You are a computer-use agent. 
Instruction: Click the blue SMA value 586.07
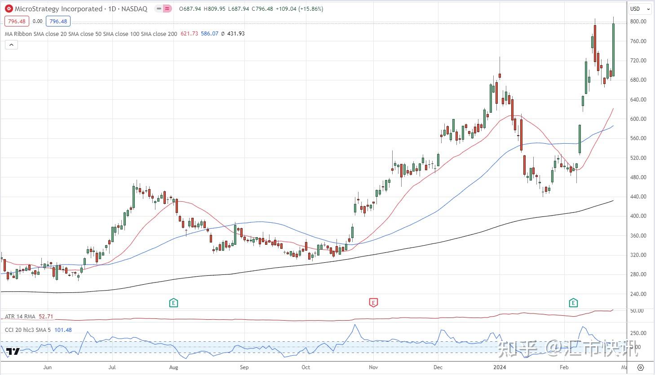209,33
